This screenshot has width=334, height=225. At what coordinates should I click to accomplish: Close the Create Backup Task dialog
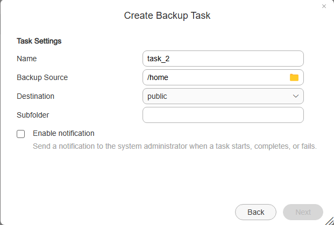pos(324,6)
